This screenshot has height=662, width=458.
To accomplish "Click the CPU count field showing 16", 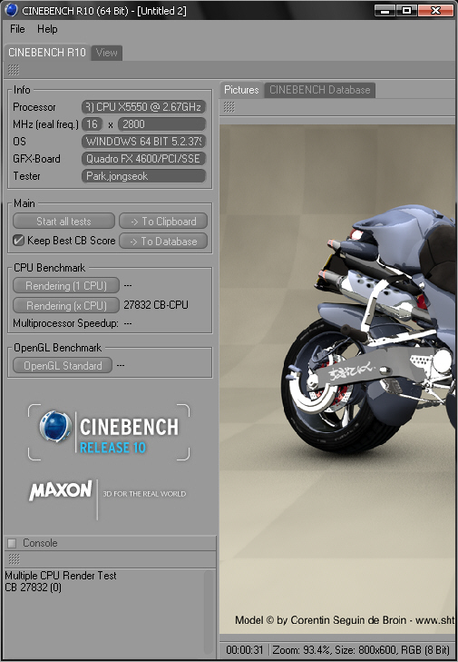I will tap(93, 124).
